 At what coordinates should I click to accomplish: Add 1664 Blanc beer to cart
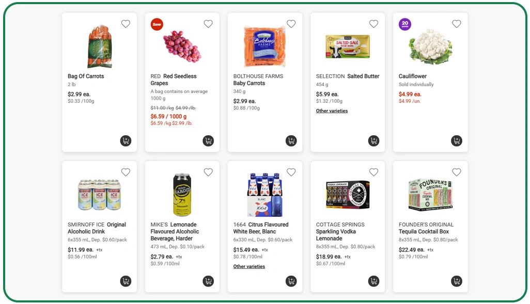tap(291, 281)
